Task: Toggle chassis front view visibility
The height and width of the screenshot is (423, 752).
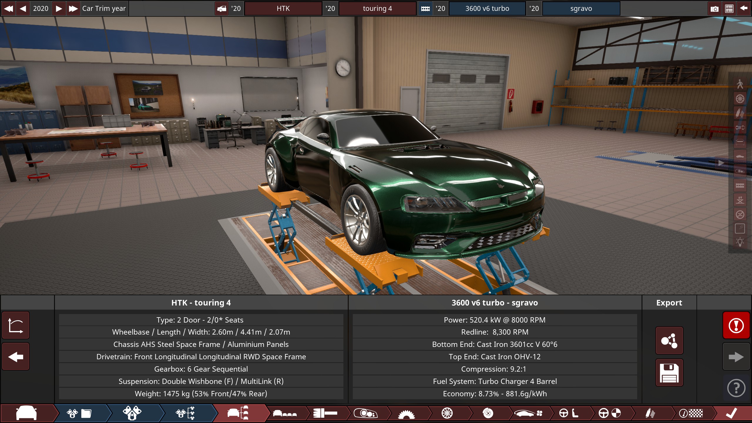Action: (740, 142)
